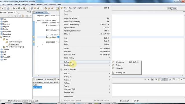185x104 pixels.
Task: Click Display Selected Console icon
Action: point(173,79)
